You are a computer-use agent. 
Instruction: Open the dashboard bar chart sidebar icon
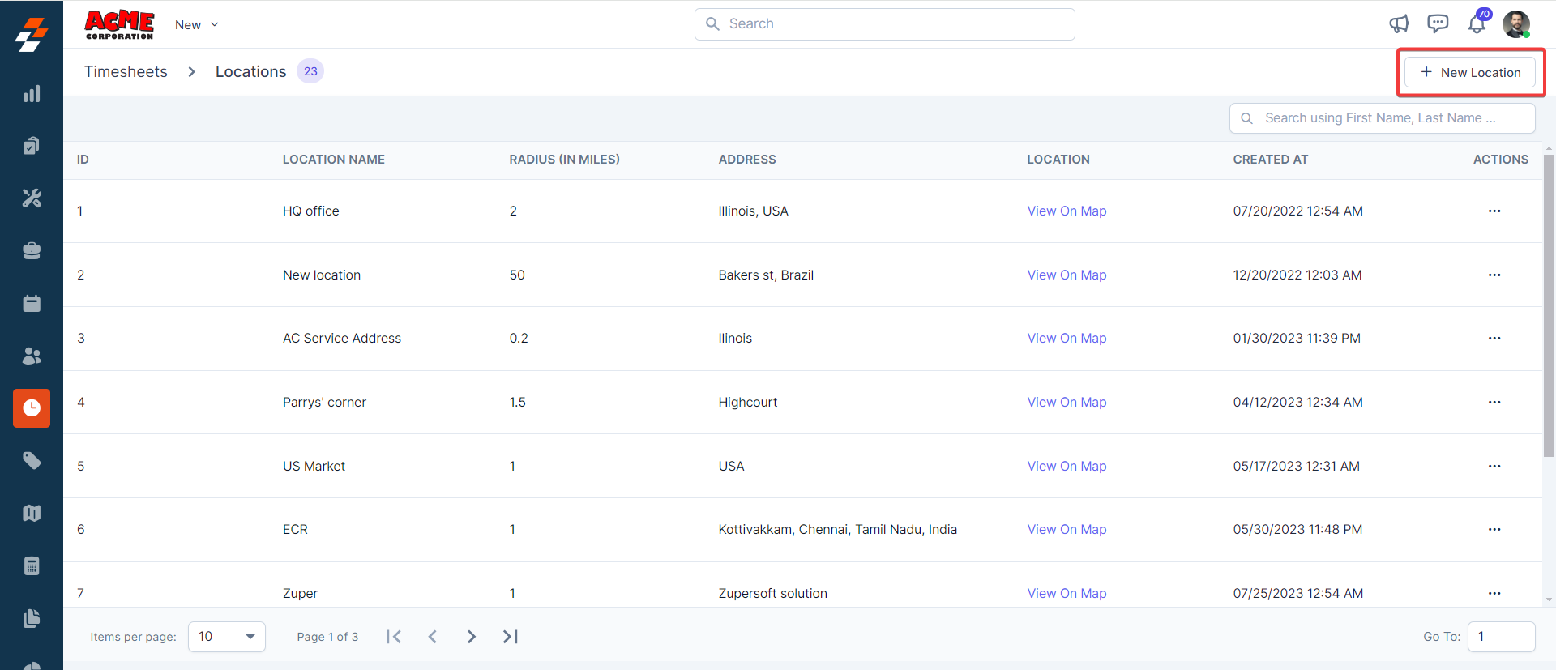(x=32, y=94)
